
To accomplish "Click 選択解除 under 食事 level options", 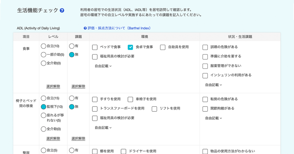I will 53,86.
